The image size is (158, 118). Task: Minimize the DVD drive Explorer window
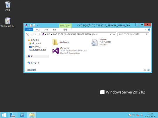coord(138,25)
